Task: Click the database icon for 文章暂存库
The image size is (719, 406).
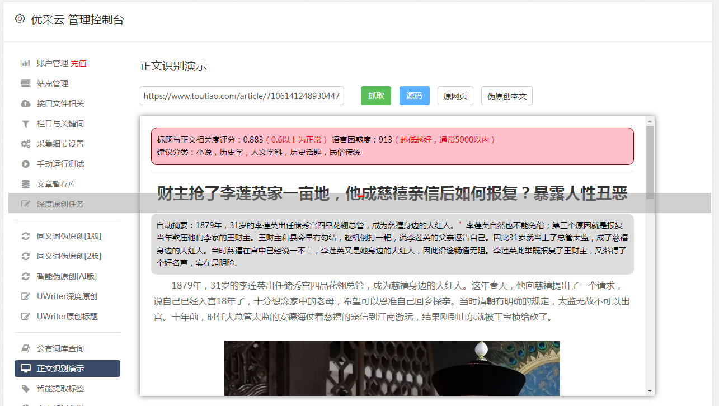Action: [26, 184]
